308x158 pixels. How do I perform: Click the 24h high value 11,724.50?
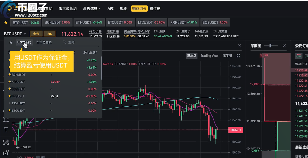point(183,36)
